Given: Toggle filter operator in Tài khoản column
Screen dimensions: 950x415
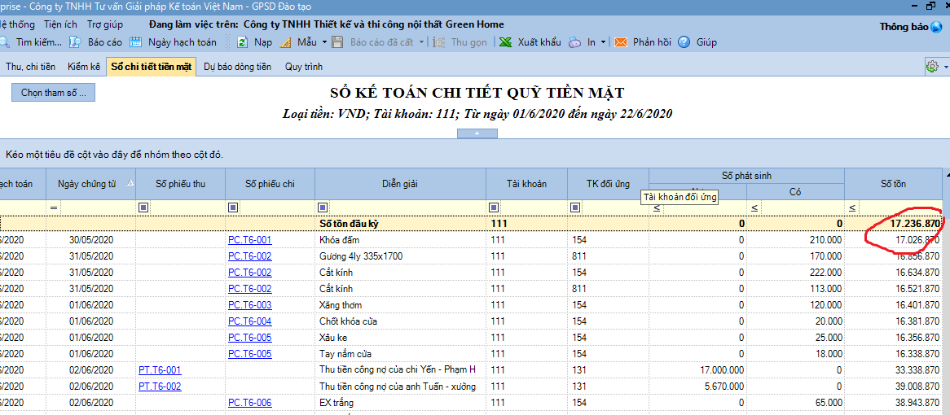Looking at the screenshot, I should pos(494,207).
